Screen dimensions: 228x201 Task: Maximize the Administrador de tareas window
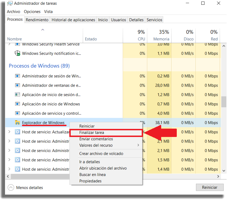coord(203,3)
